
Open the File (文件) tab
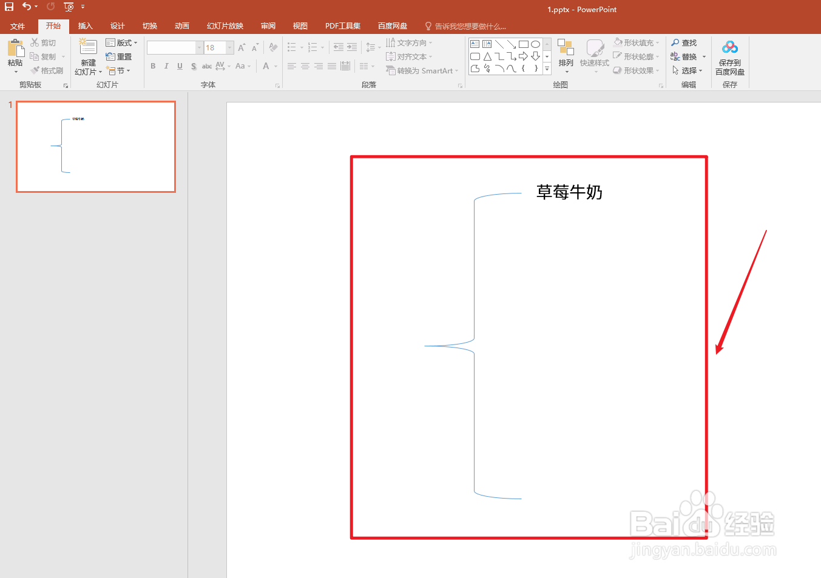coord(18,26)
